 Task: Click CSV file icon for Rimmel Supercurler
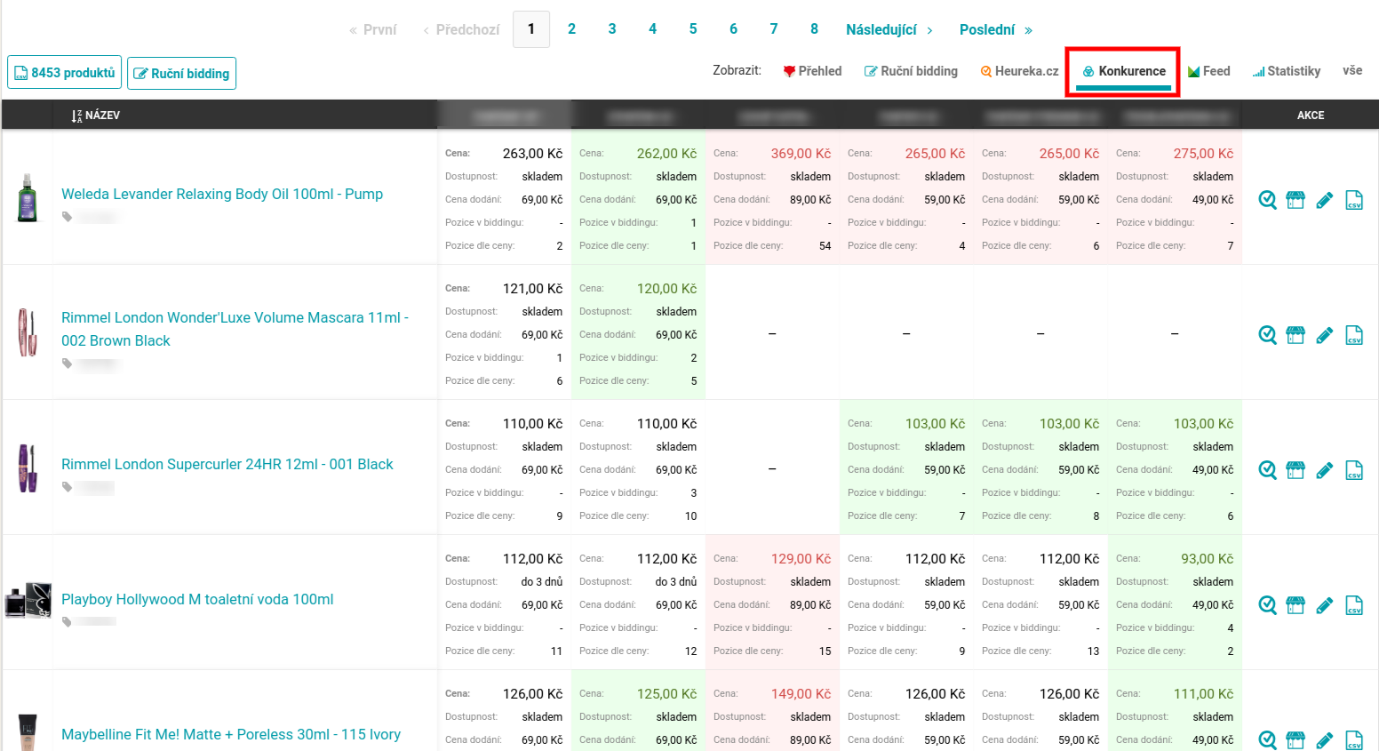[x=1353, y=470]
